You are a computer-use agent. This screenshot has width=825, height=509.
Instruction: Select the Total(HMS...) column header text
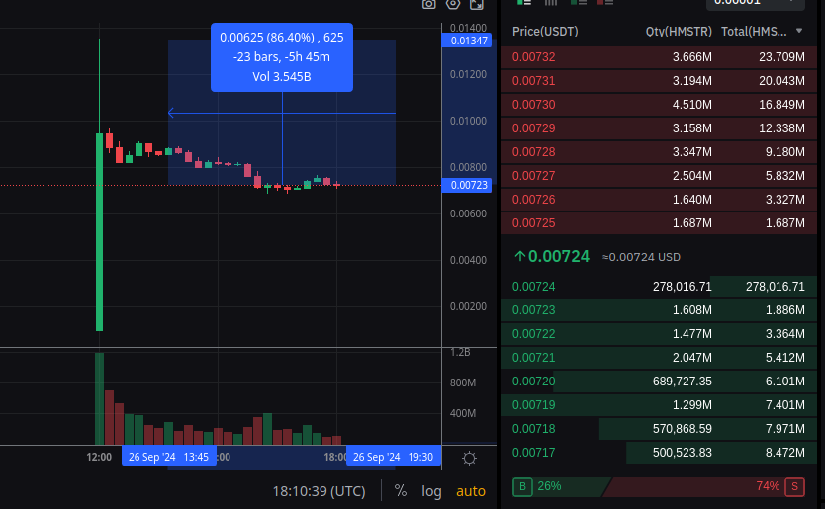754,31
